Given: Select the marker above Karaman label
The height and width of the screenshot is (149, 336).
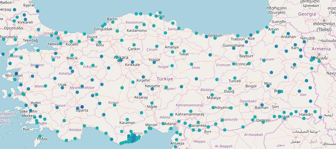Looking at the screenshot, I should coord(127,119).
